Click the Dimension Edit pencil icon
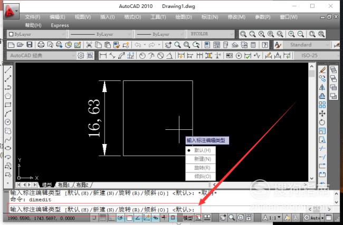343x225 pixels. point(268,56)
